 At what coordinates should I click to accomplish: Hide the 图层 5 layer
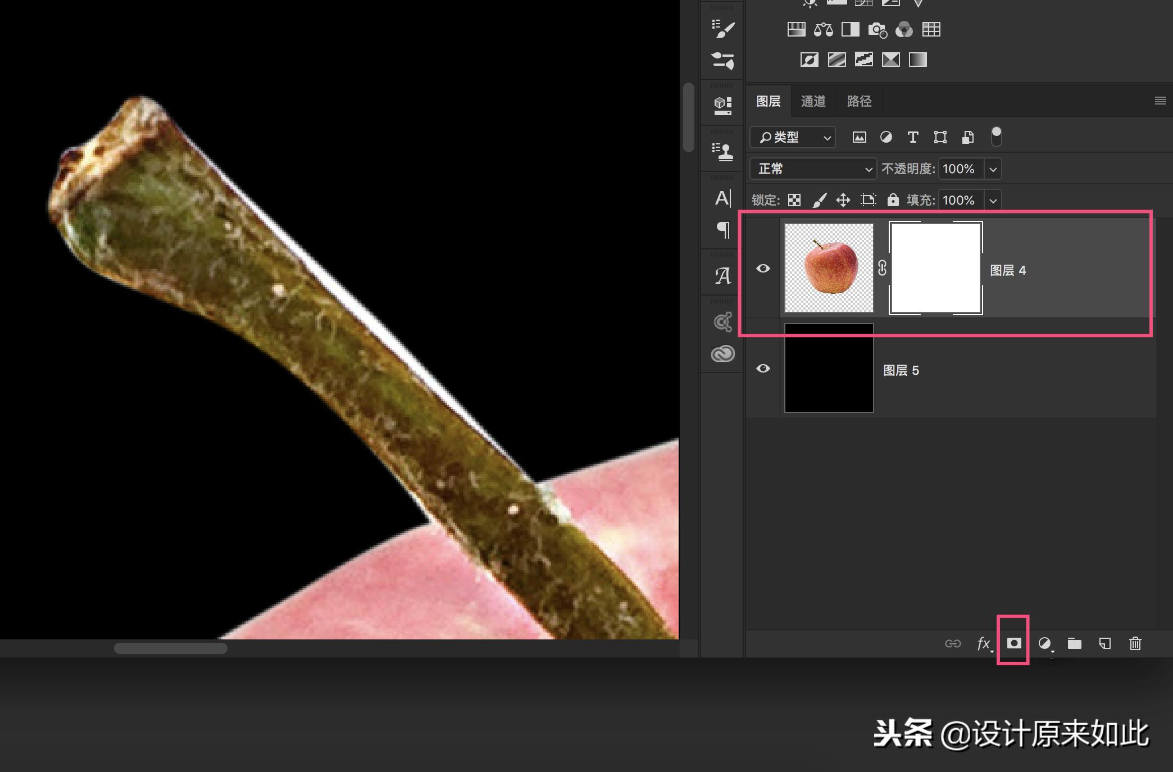[x=763, y=369]
